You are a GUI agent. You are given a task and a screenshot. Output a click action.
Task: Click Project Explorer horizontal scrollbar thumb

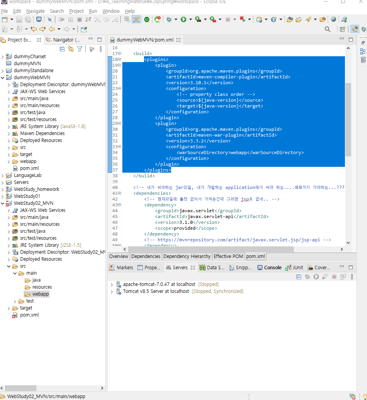click(21, 388)
